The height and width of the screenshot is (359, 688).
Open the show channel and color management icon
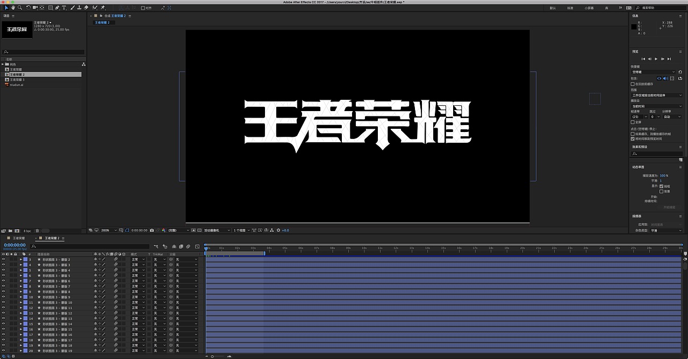(163, 230)
